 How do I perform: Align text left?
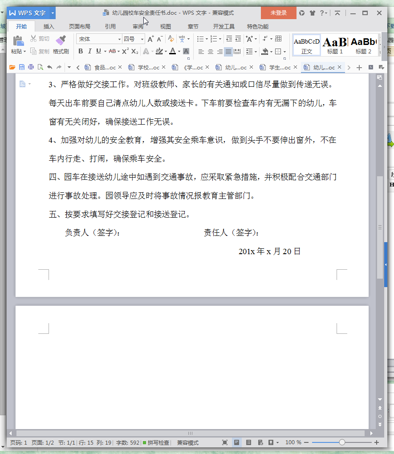[x=201, y=52]
